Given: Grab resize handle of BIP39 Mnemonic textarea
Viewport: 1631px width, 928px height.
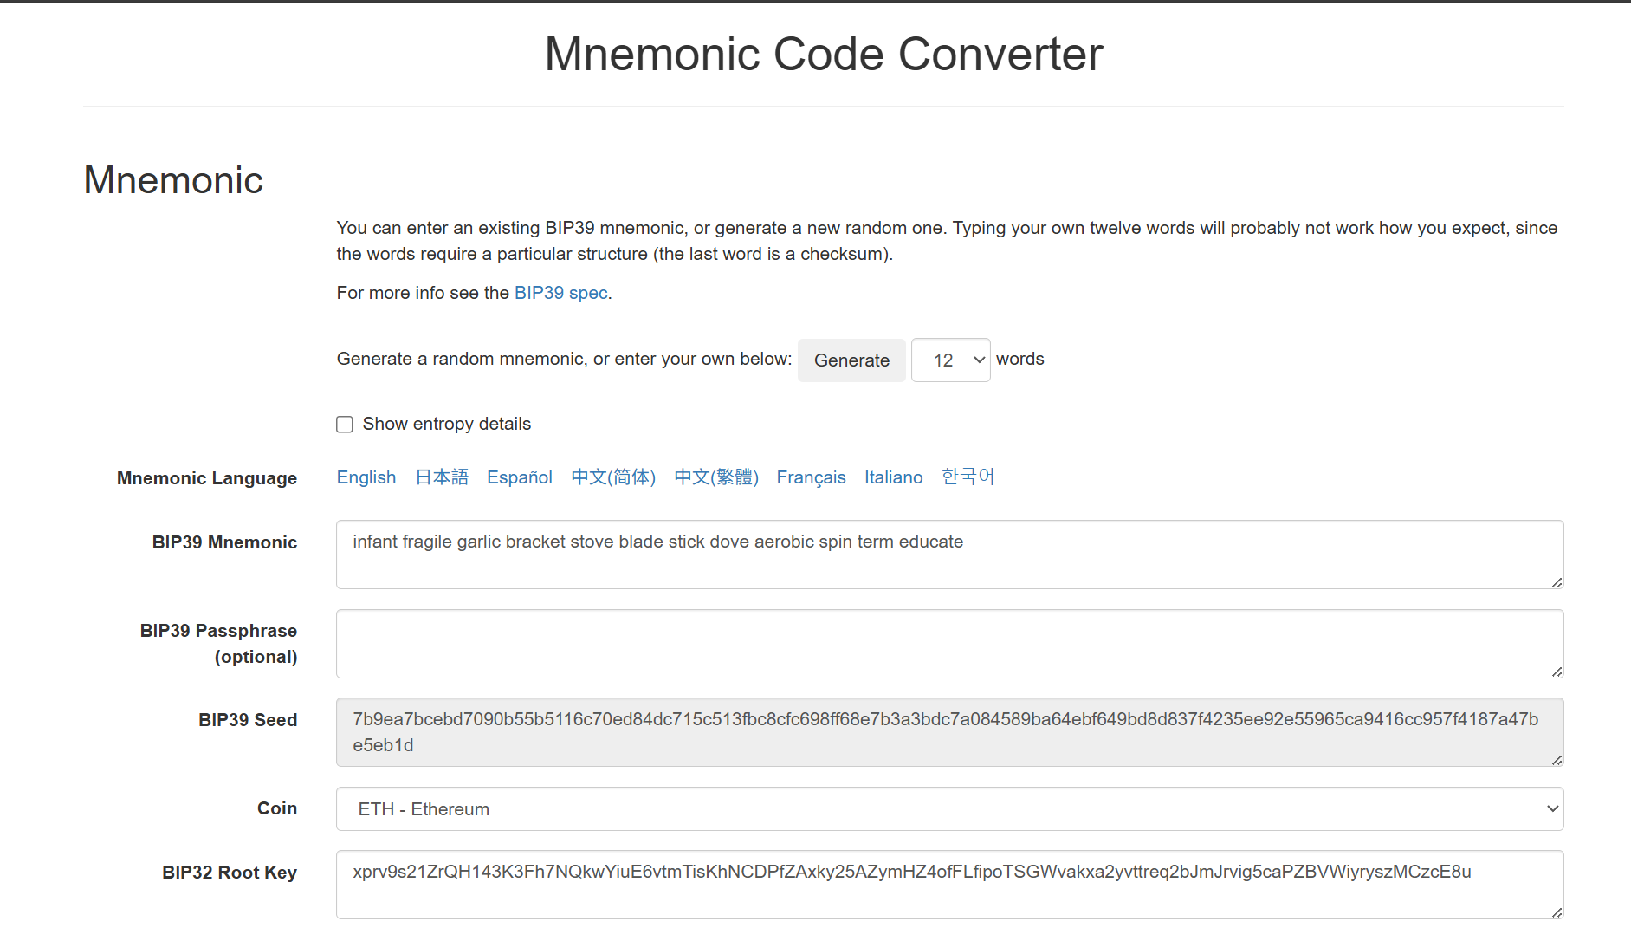Looking at the screenshot, I should [x=1557, y=582].
